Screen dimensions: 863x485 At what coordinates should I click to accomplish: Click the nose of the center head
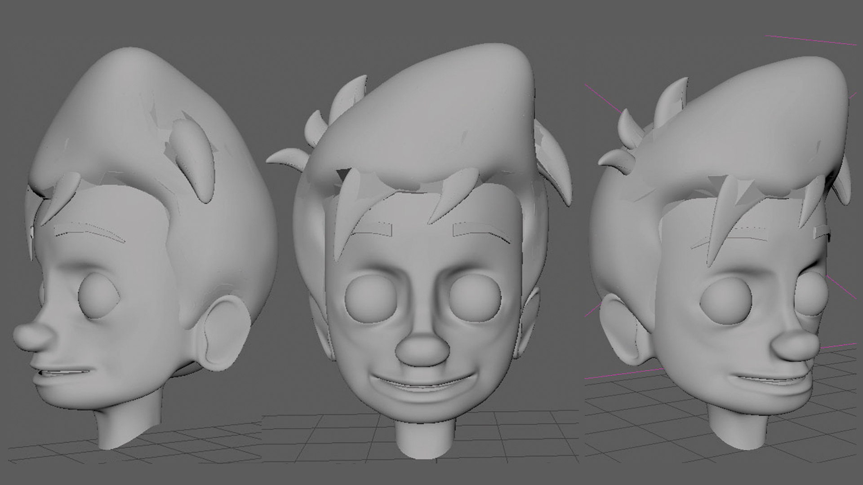click(x=423, y=351)
